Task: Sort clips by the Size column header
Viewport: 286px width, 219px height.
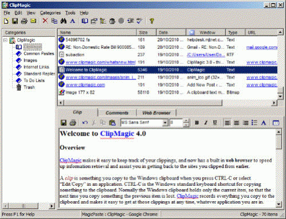Action: pos(146,32)
